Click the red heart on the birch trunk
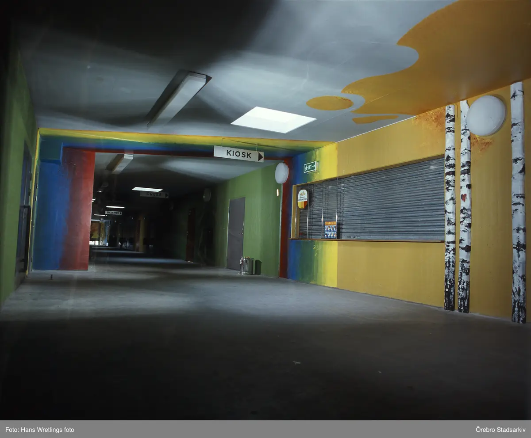 coord(463,198)
